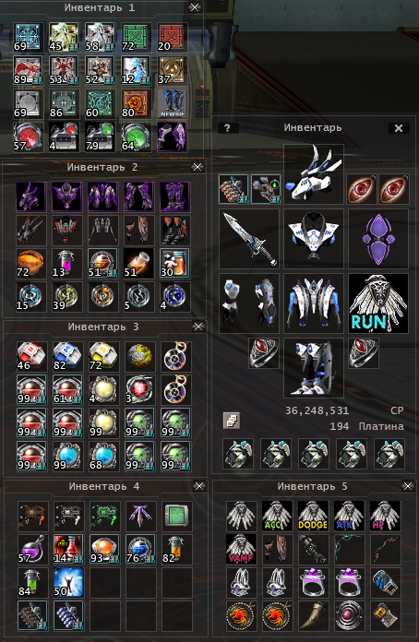Select the red H capsule stack of 46
Image resolution: width=419 pixels, height=642 pixels.
(x=32, y=357)
